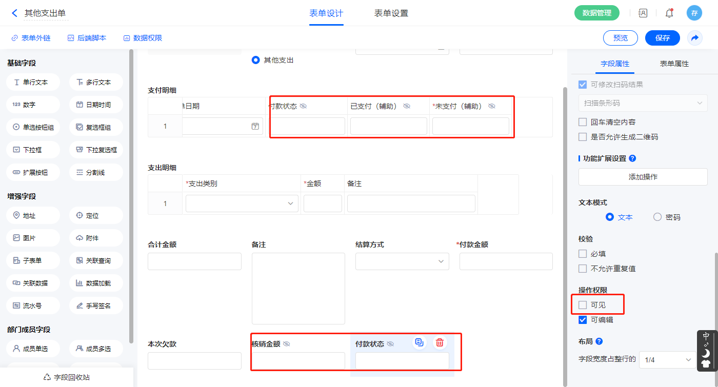Enable the 可见 checkbox
Screen dimensions: 718x387
(x=583, y=305)
